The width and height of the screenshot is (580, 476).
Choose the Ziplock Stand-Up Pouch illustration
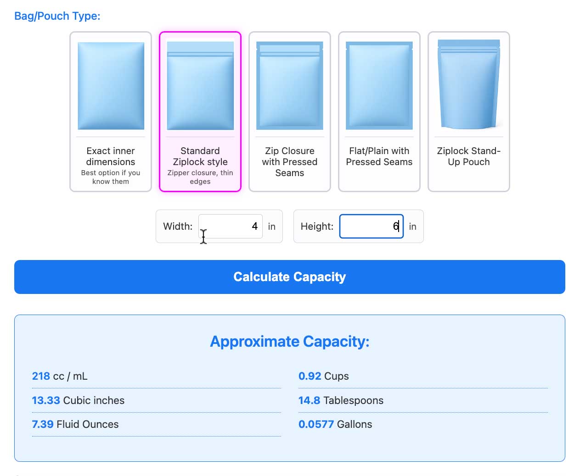469,84
